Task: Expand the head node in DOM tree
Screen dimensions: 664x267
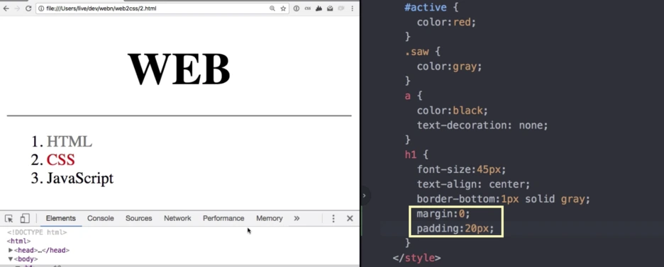Action: [x=11, y=250]
